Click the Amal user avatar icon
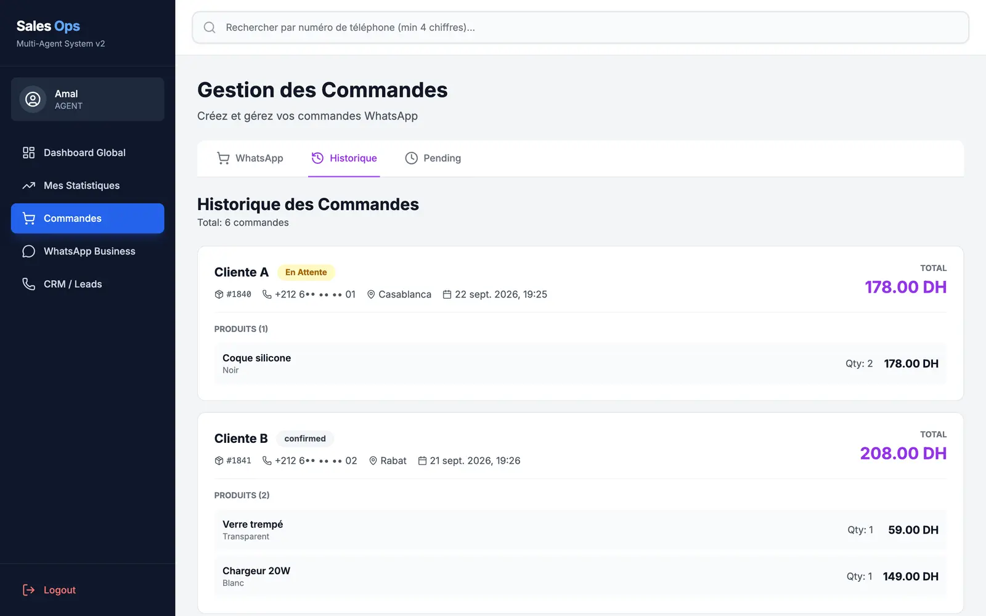 coord(33,99)
